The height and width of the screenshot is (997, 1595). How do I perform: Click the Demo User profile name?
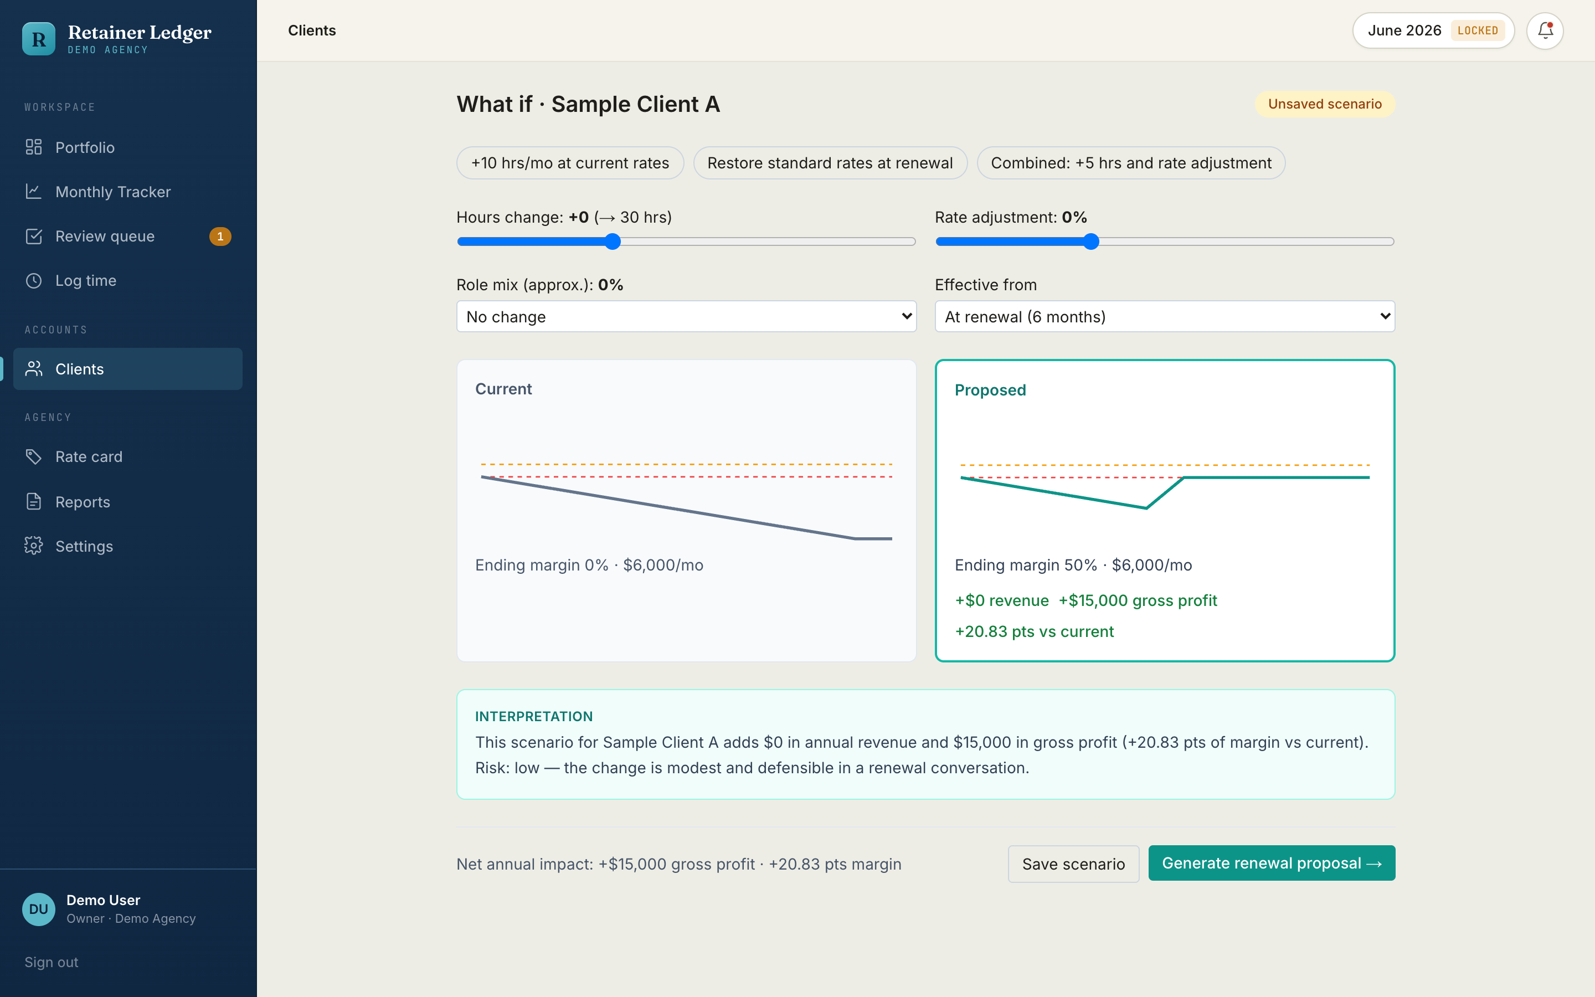point(104,900)
